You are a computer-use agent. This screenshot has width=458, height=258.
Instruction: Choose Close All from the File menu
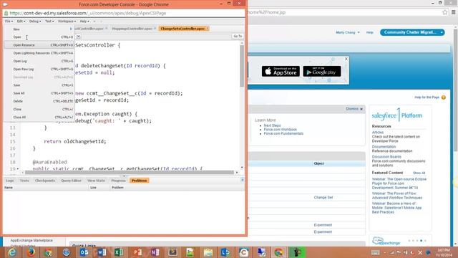(x=39, y=117)
